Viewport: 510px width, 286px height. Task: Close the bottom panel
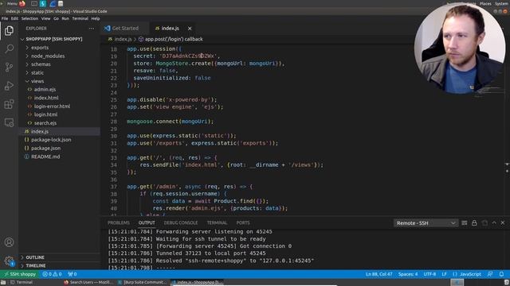503,223
